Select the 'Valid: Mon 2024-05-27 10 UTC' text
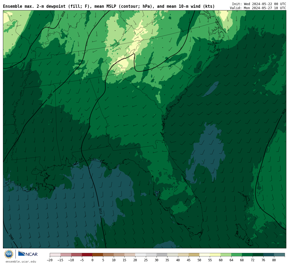Screen dimensions: 289x265 tap(258, 8)
